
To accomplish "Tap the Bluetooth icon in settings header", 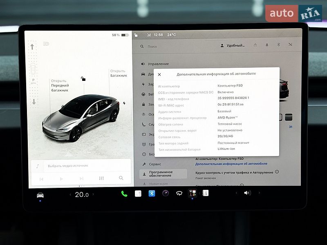I will coord(278,45).
